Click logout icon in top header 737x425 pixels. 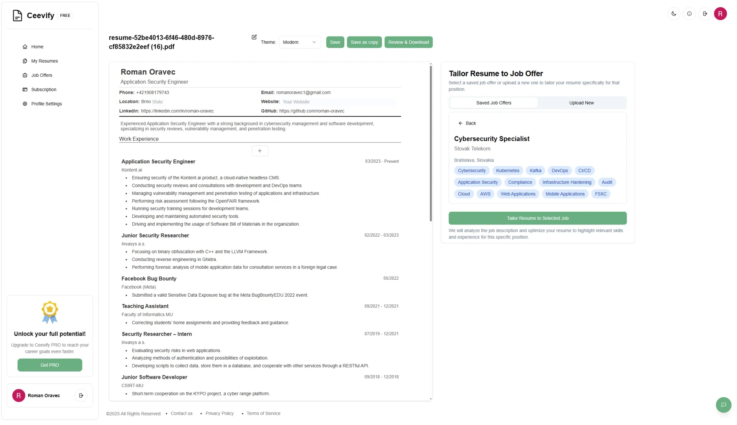coord(705,14)
